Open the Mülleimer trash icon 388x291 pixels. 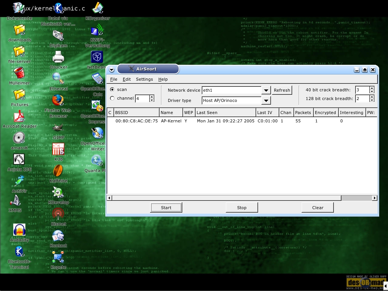point(19,73)
